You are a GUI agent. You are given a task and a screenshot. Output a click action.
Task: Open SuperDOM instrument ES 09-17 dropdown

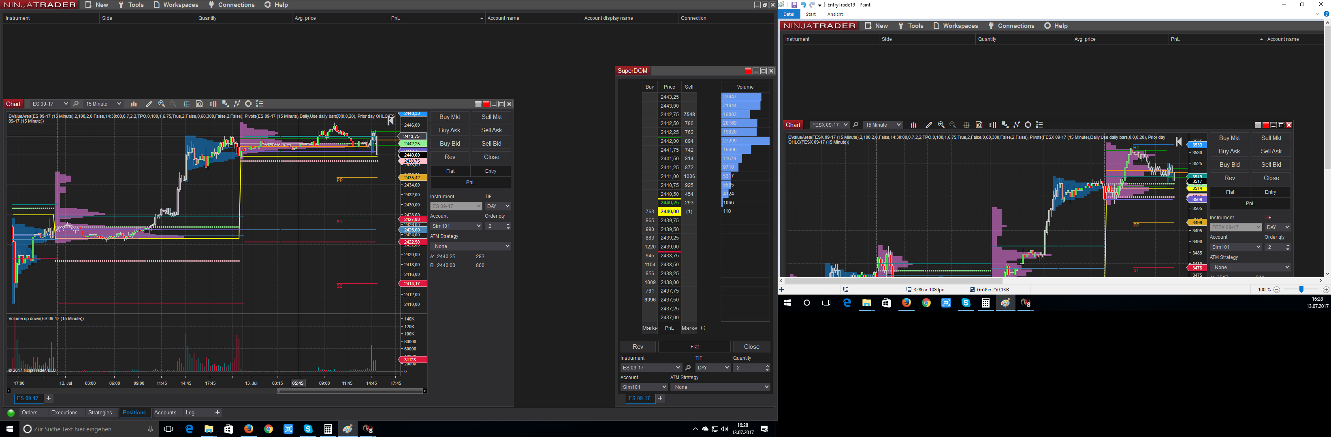[x=651, y=368]
